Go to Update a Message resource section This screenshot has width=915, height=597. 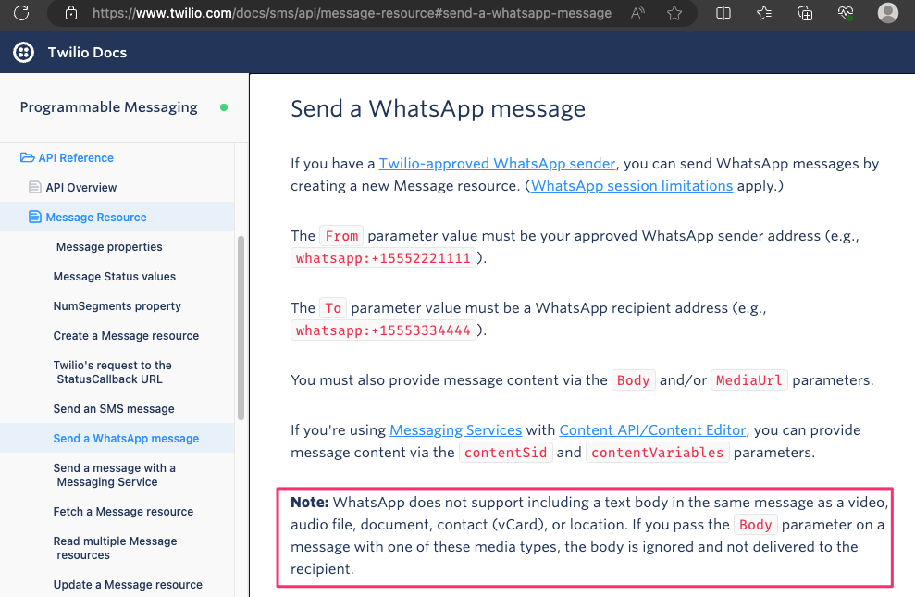[x=128, y=585]
